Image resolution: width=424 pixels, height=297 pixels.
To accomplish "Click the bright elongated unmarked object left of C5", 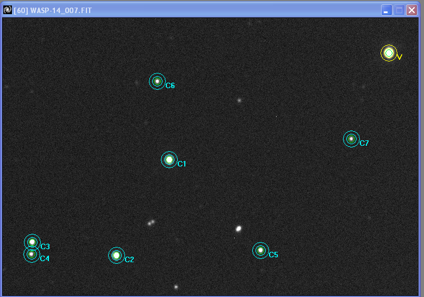I will [238, 228].
